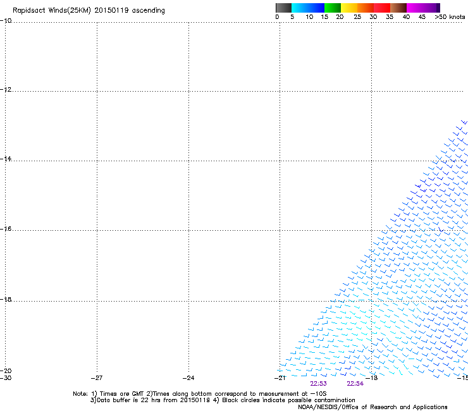The width and height of the screenshot is (468, 411).
Task: Click the NOAA/NESDIS credit text
Action: (x=373, y=407)
